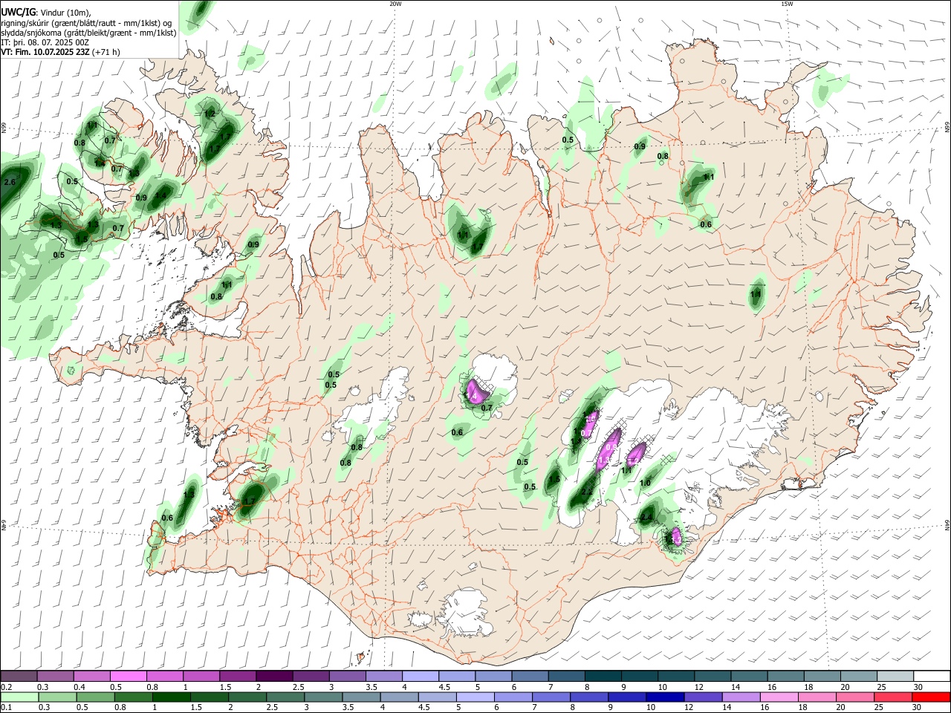Screen dimensions: 951x713
Task: Click the '1.2' precipitation value in the Westfjords
Action: pyautogui.click(x=210, y=114)
